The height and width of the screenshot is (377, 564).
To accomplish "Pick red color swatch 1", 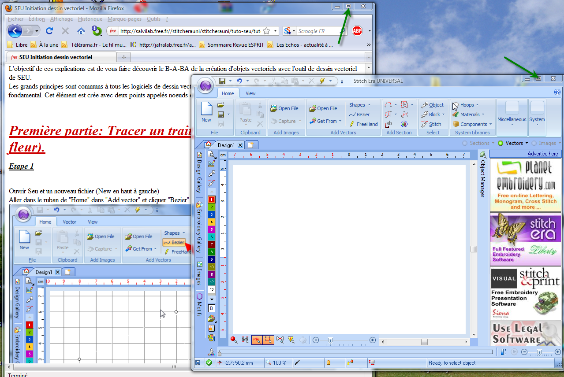I will coord(212,199).
